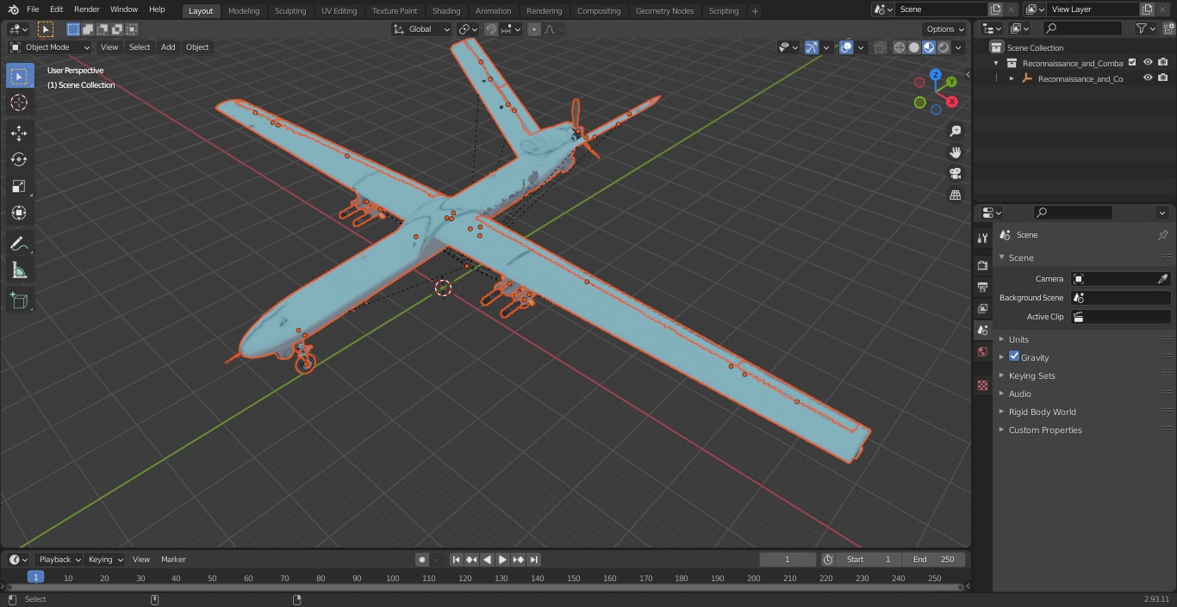Switch to solid viewport shading
Viewport: 1177px width, 607px height.
point(914,47)
